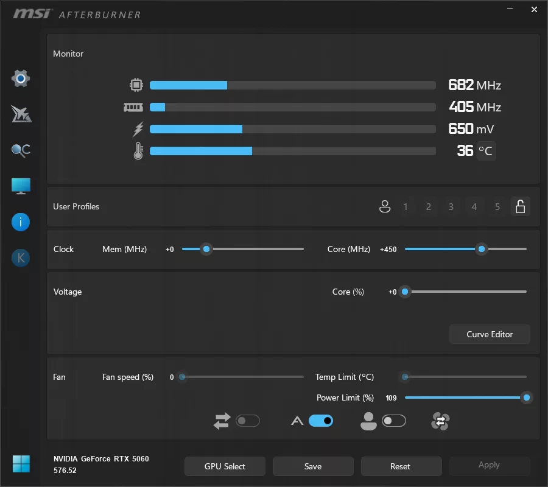
Task: Click the 109 power limit value
Action: [x=391, y=398]
